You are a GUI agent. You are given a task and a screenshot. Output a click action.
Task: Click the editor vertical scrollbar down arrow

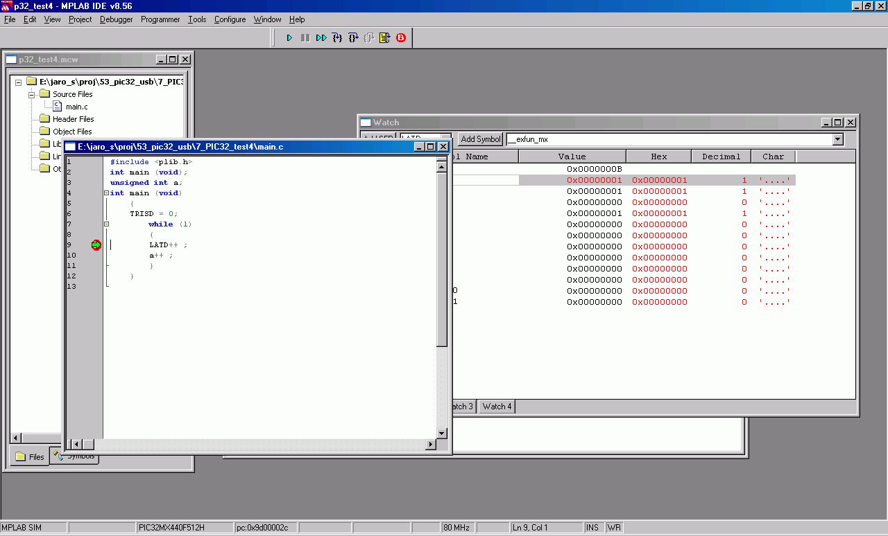(x=442, y=433)
